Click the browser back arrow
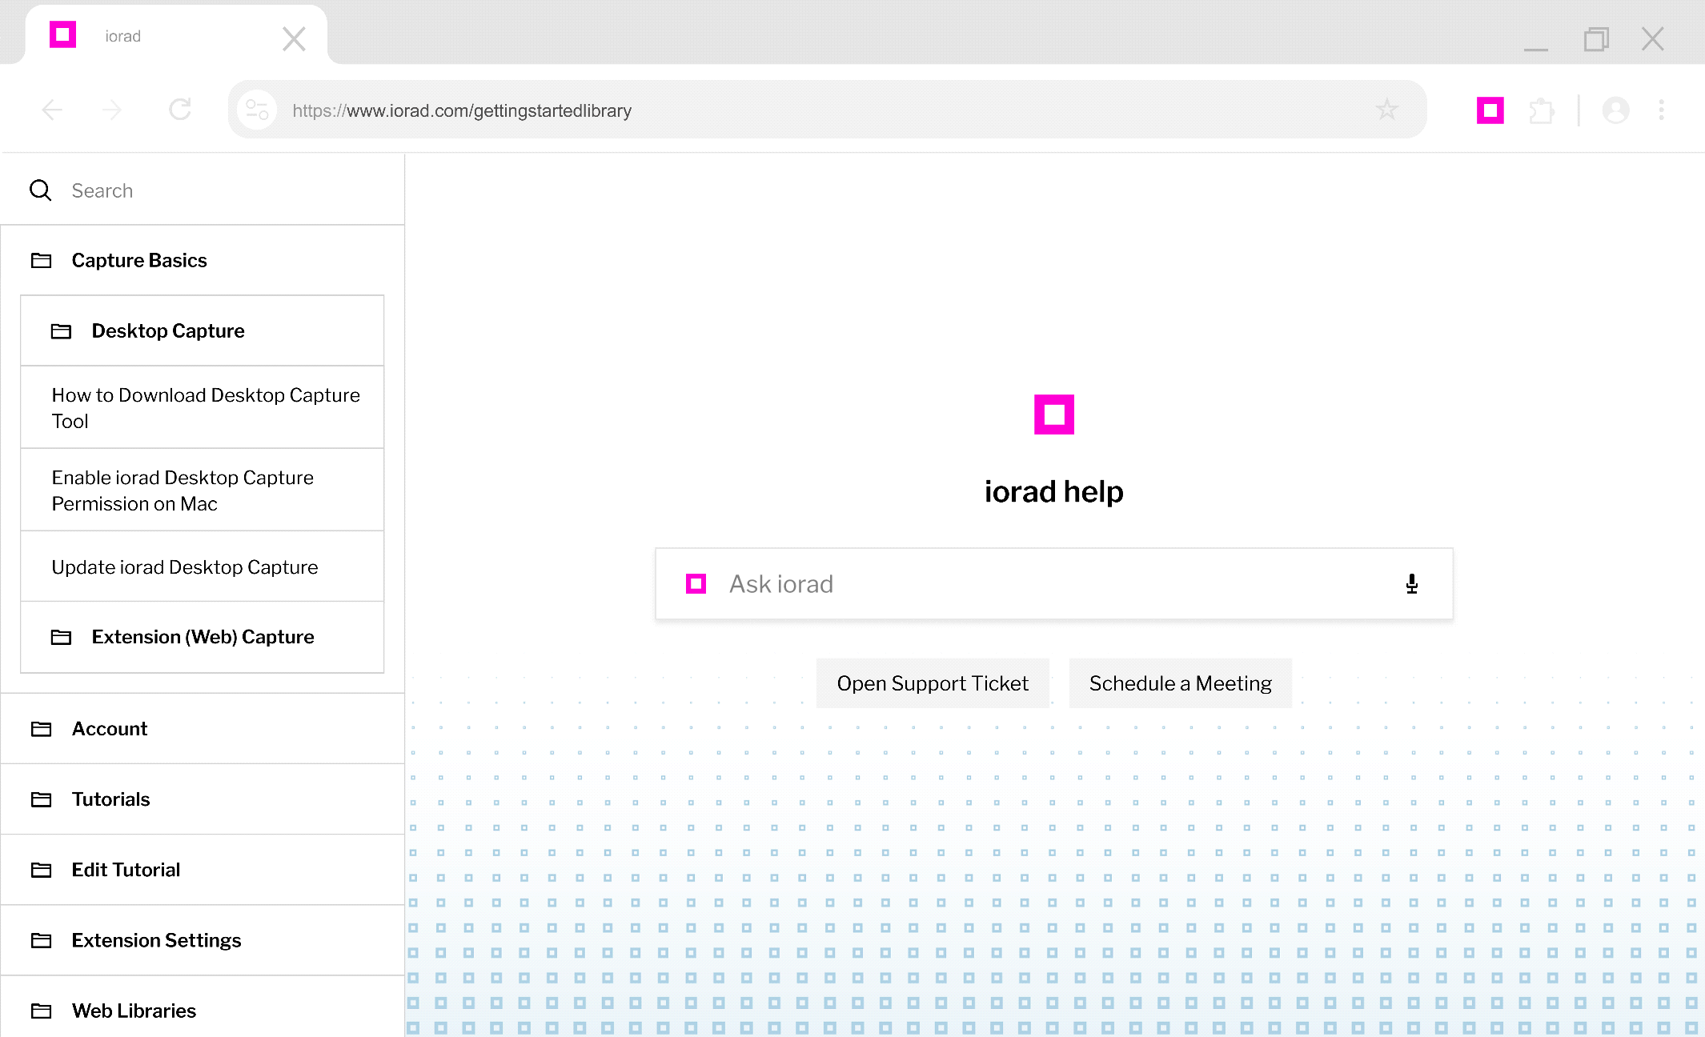1705x1037 pixels. (52, 110)
